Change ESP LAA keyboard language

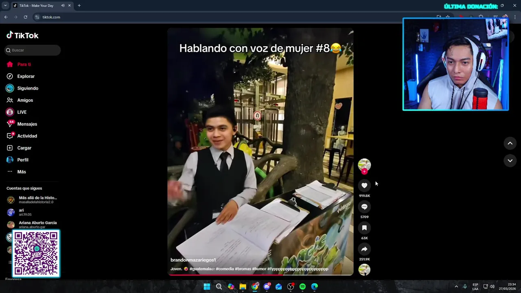pyautogui.click(x=475, y=286)
